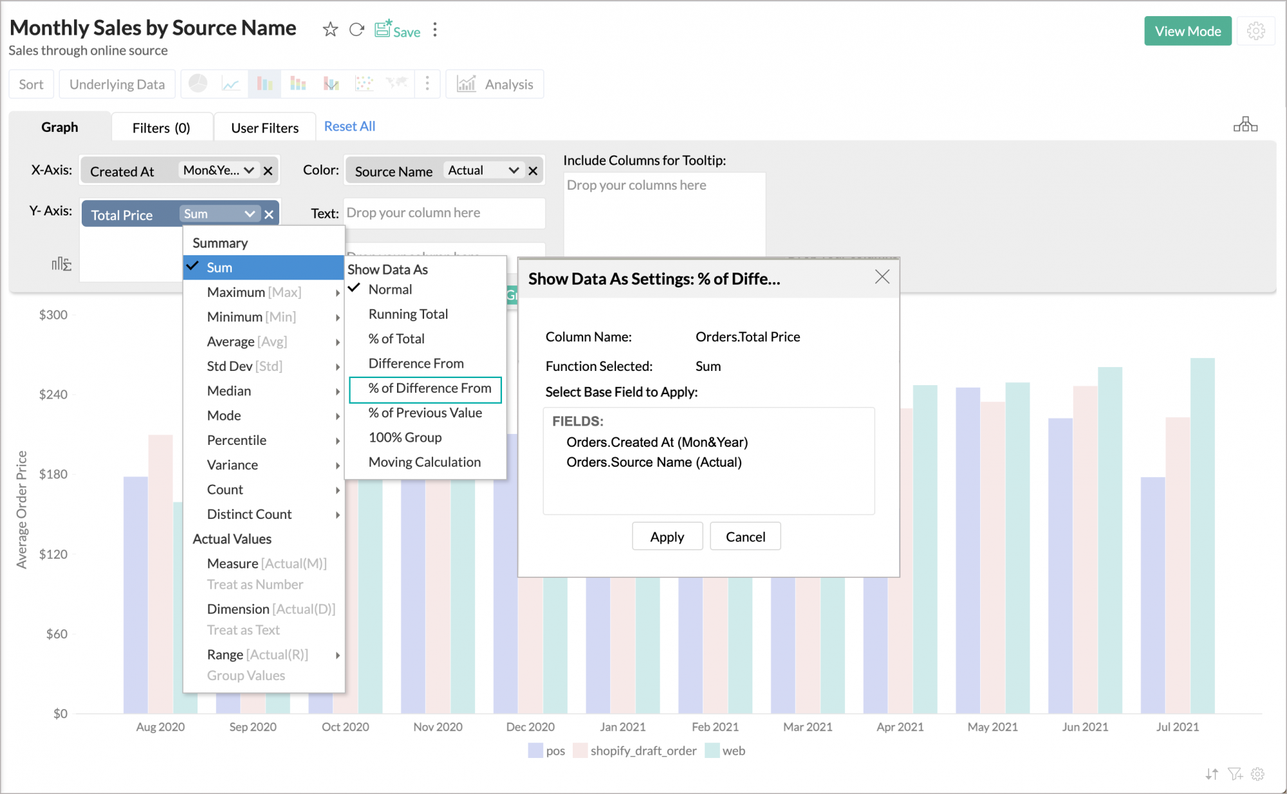Click the web legend color swatch
Screen dimensions: 1287x794
click(x=712, y=750)
